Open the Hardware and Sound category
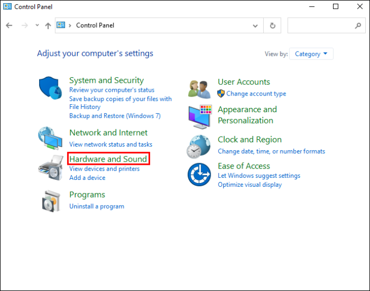Screen dimensions: 370x291 tap(108, 159)
